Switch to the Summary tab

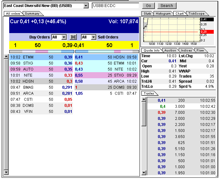(x=32, y=14)
